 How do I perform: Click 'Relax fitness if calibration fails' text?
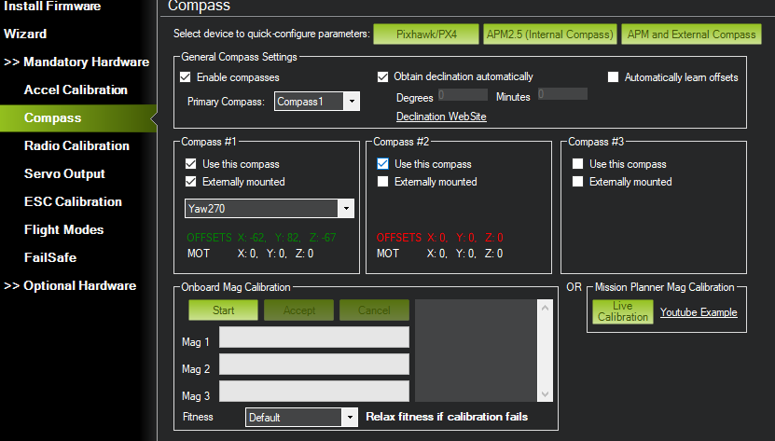tap(447, 417)
